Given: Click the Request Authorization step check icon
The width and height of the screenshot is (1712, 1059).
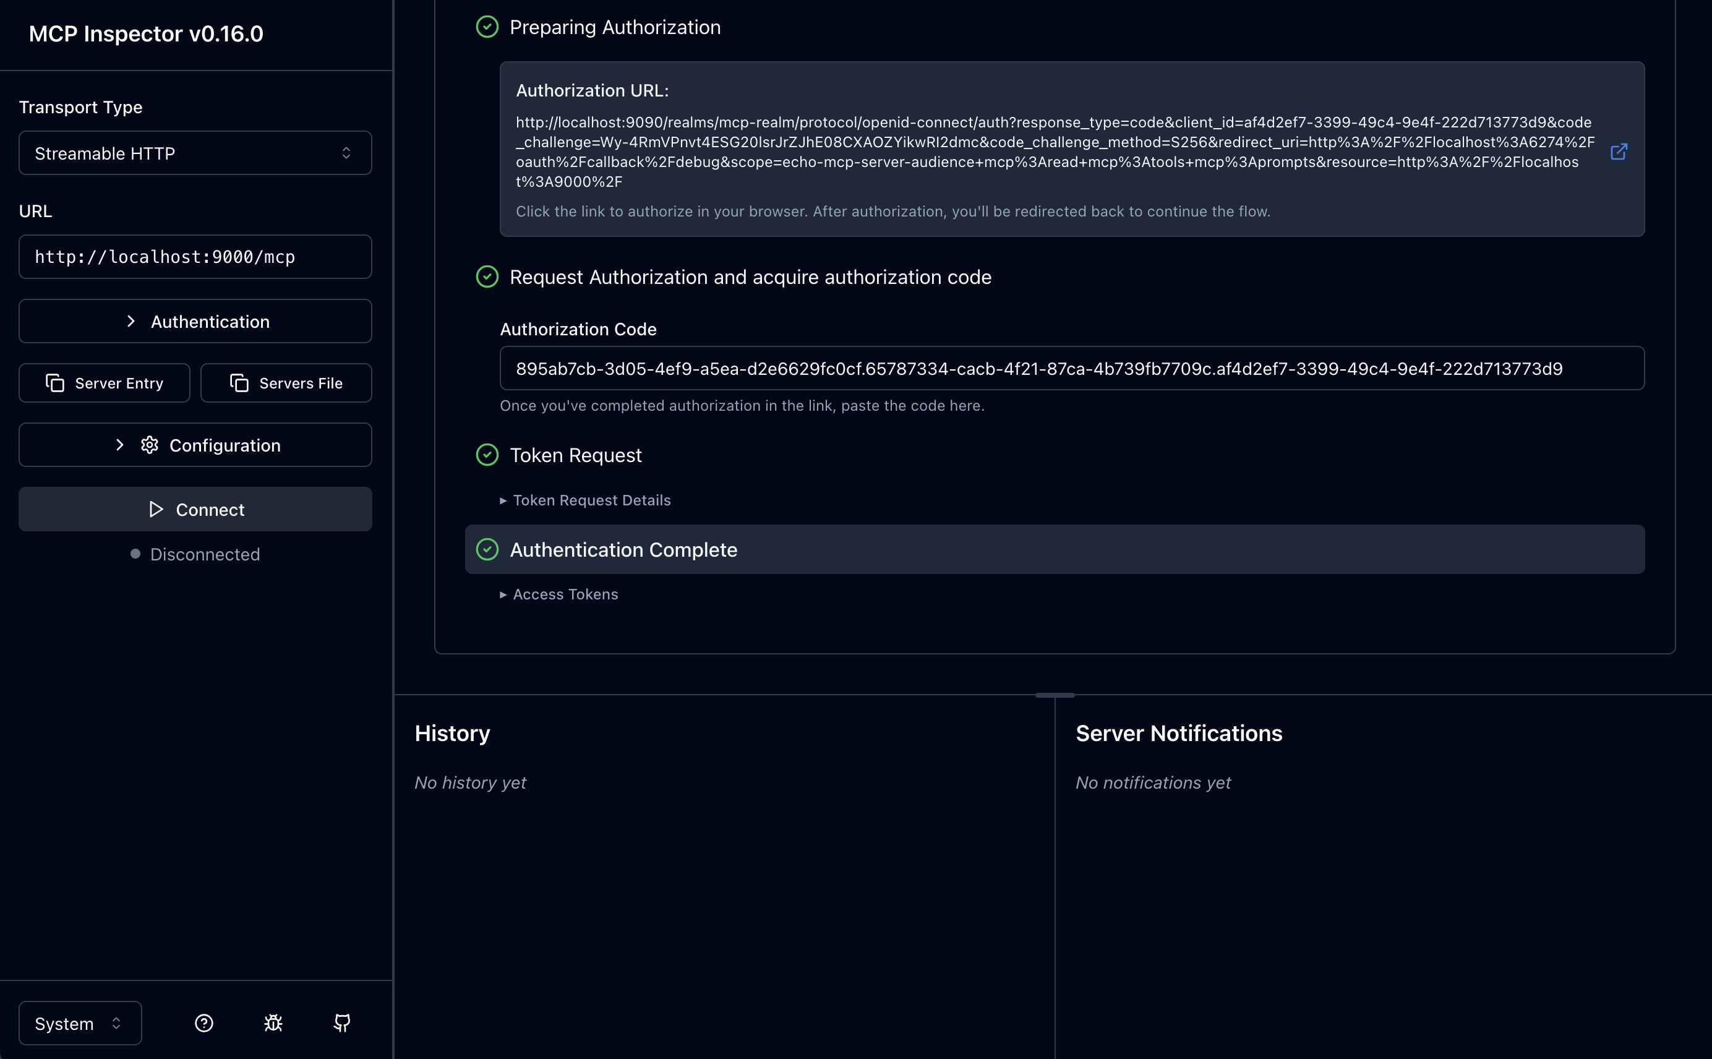Looking at the screenshot, I should pos(487,277).
